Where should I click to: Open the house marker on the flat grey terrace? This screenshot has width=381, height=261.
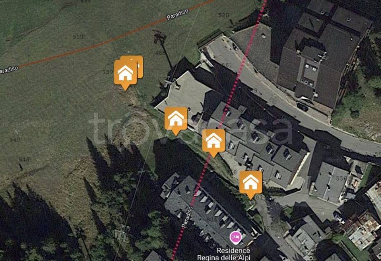pyautogui.click(x=176, y=121)
